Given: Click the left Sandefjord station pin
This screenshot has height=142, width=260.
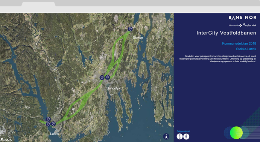Looking at the screenshot, I should (102, 78).
